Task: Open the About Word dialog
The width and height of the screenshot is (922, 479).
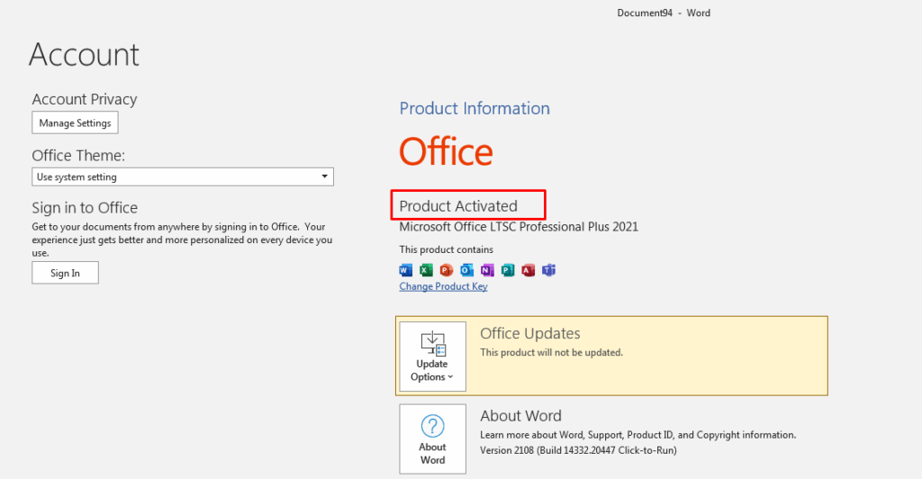Action: coord(433,439)
